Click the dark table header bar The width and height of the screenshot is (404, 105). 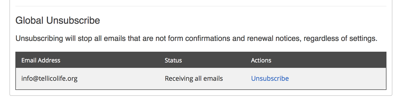(201, 60)
